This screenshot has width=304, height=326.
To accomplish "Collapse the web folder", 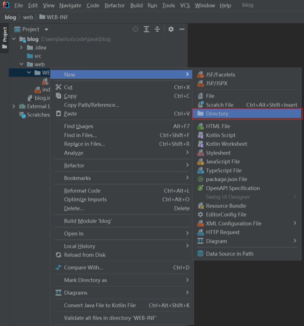I will point(21,64).
